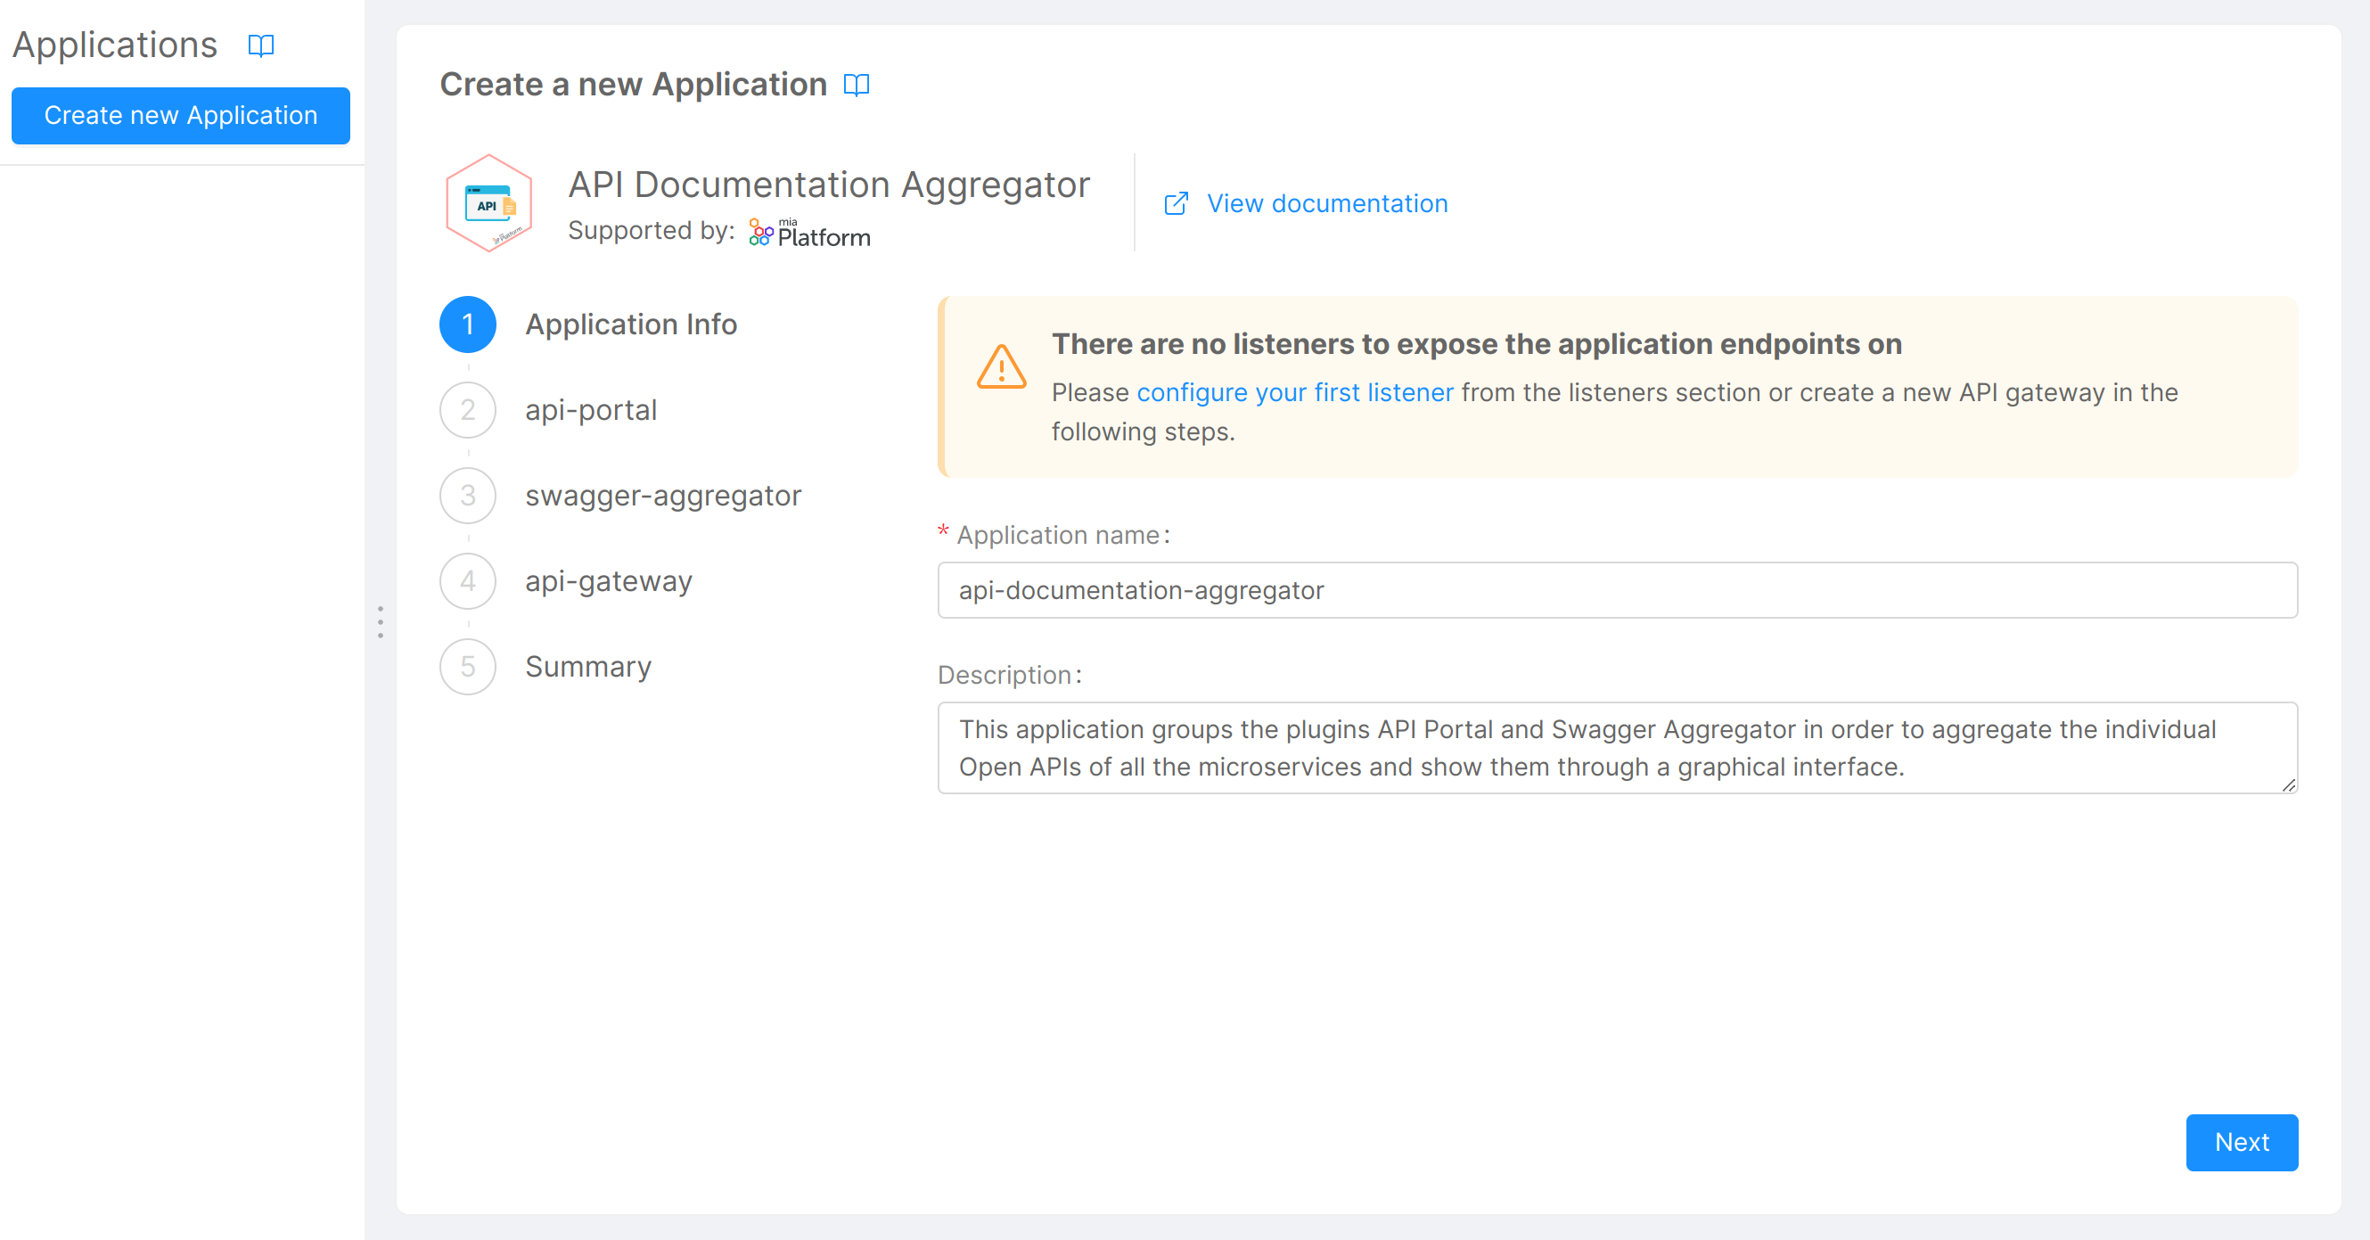2370x1240 pixels.
Task: Click the Mia Platform logo next to Supported by
Action: (x=808, y=232)
